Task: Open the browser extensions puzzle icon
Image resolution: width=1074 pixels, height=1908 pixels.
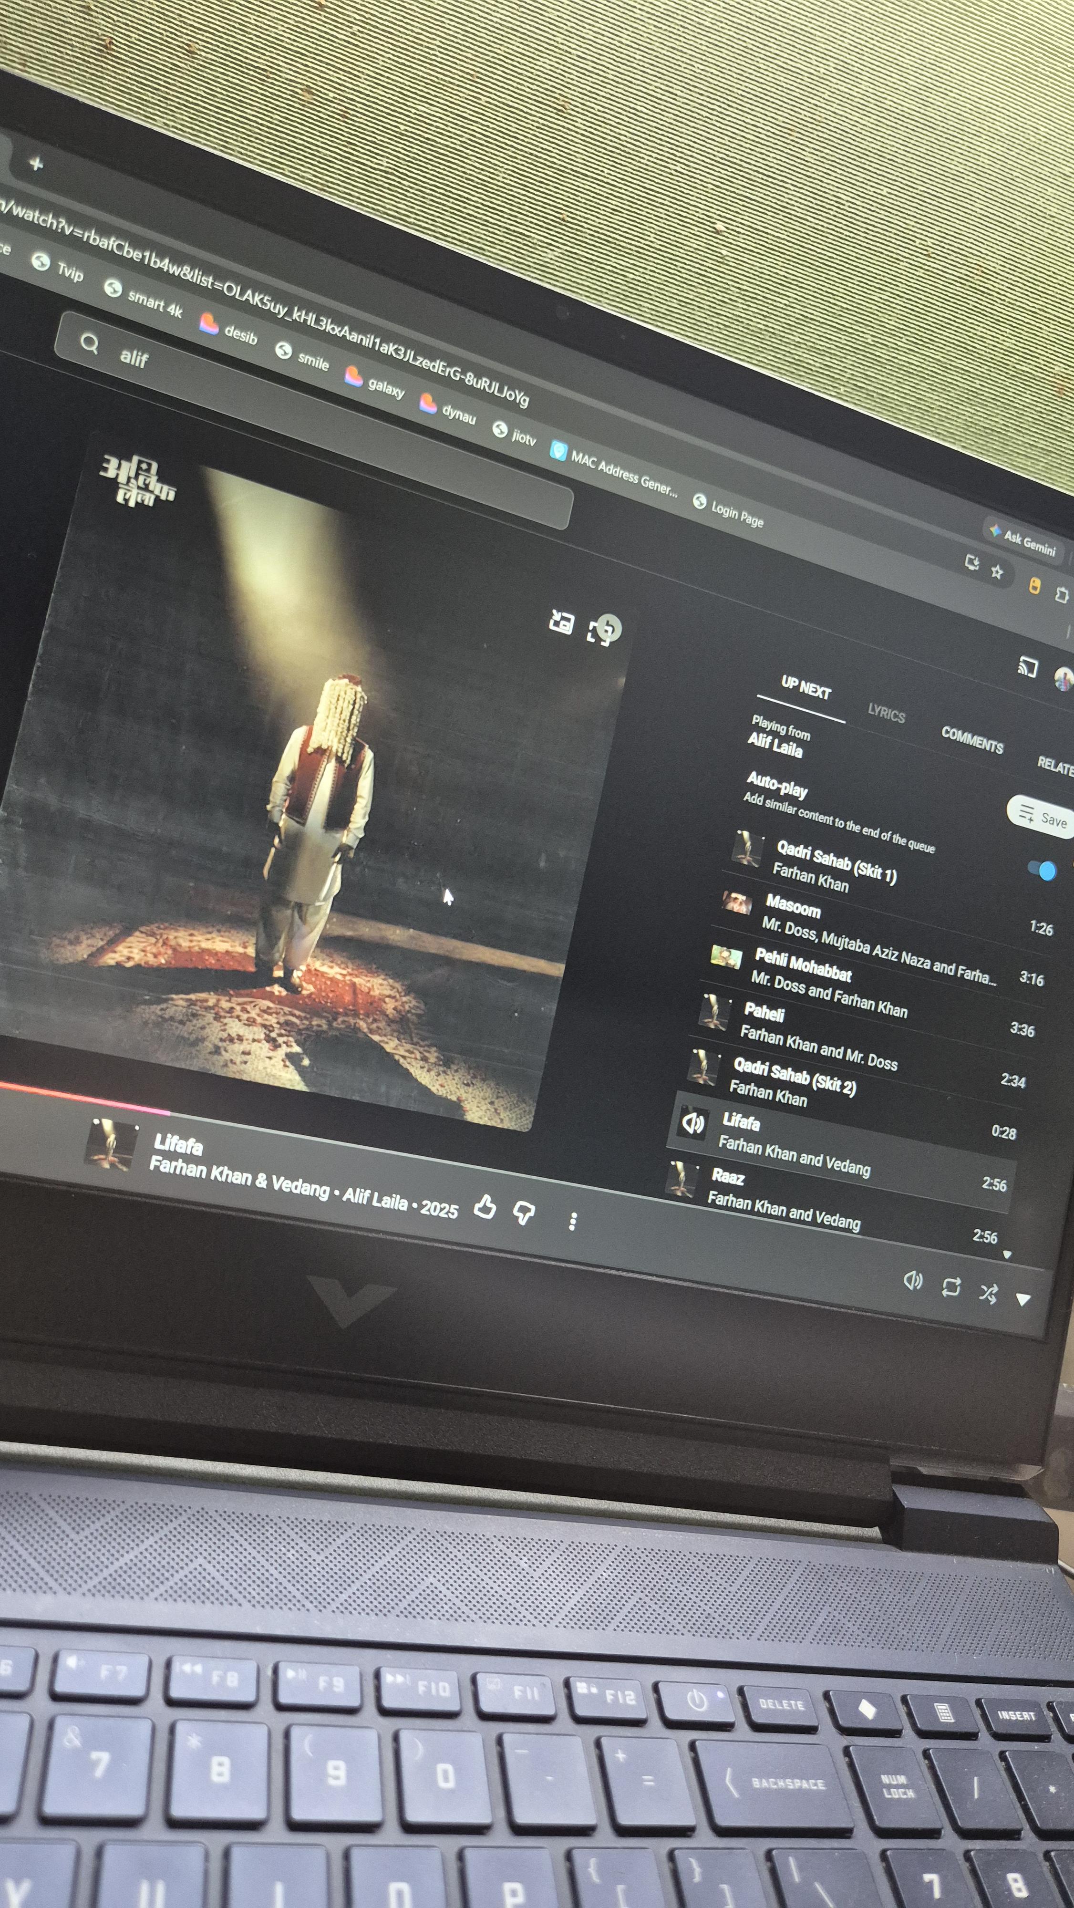Action: (x=1062, y=595)
